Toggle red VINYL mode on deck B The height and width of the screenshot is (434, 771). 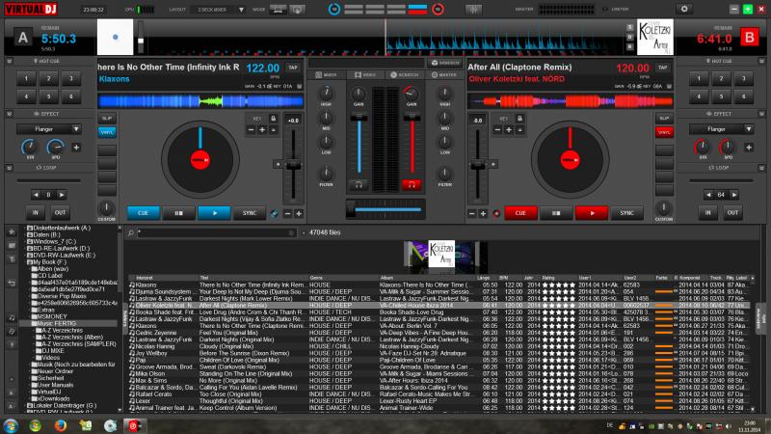tap(664, 132)
